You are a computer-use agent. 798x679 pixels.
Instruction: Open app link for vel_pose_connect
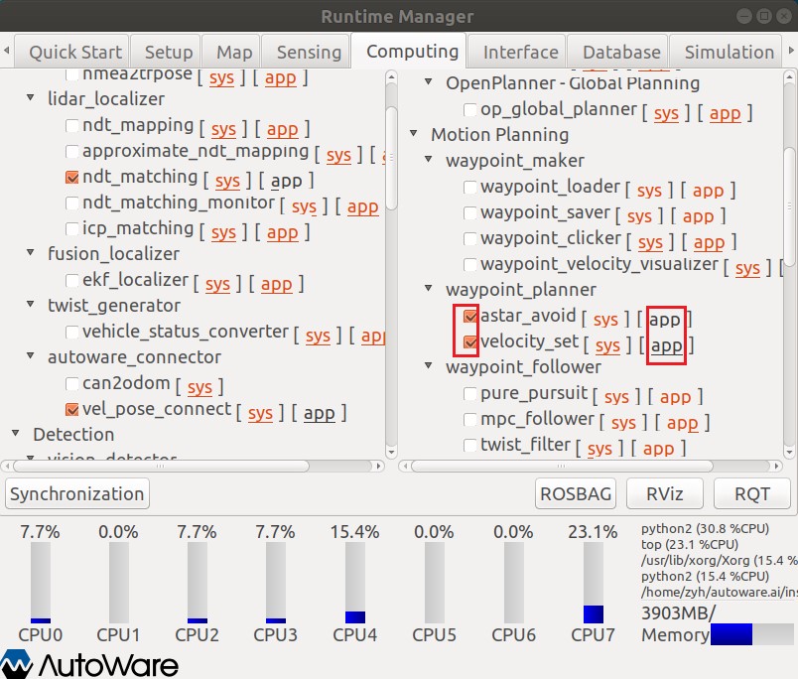319,413
